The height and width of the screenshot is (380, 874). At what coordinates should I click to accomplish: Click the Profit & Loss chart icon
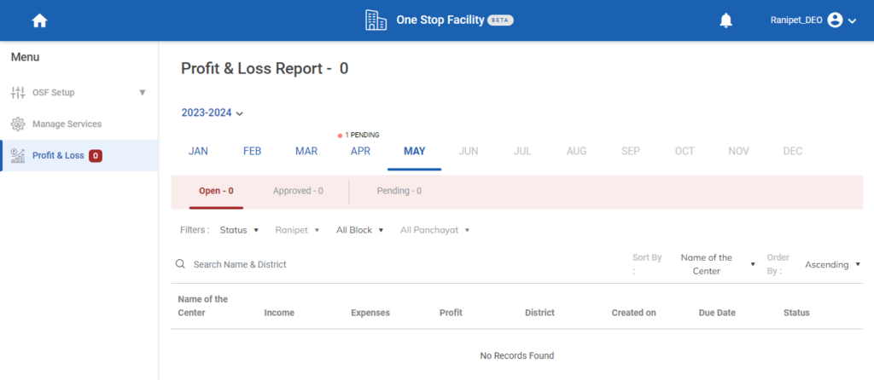pos(18,156)
